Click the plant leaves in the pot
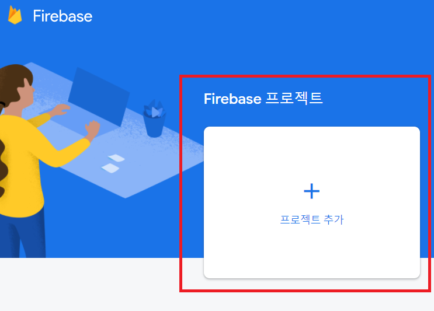 point(155,109)
